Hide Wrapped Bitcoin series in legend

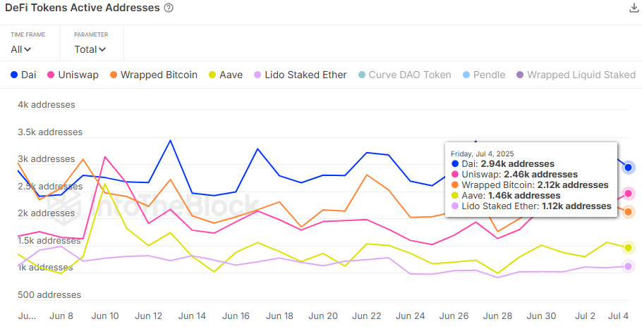154,75
